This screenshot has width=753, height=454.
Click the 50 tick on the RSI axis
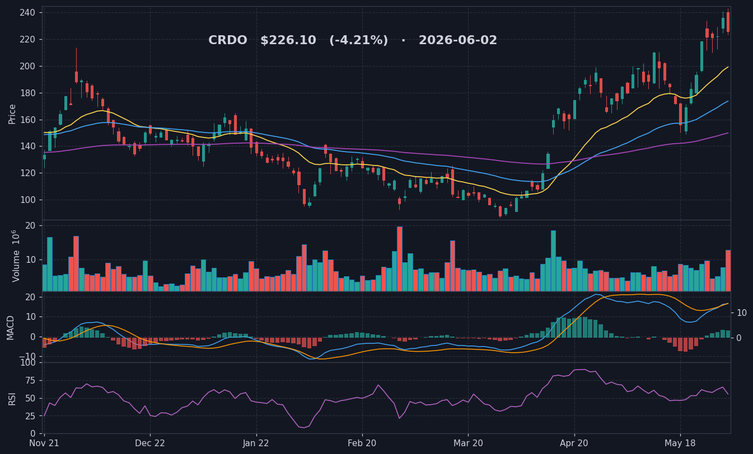30,398
